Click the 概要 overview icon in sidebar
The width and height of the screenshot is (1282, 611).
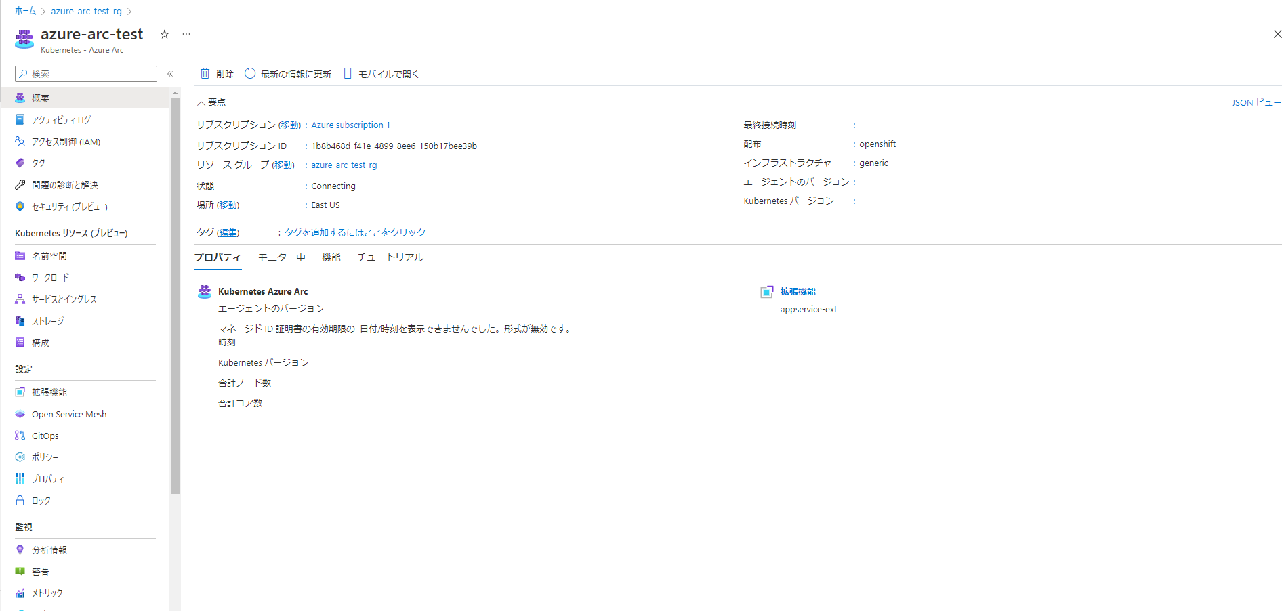tap(20, 98)
